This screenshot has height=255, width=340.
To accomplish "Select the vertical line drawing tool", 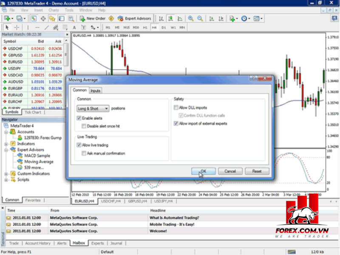I will pyautogui.click(x=28, y=28).
